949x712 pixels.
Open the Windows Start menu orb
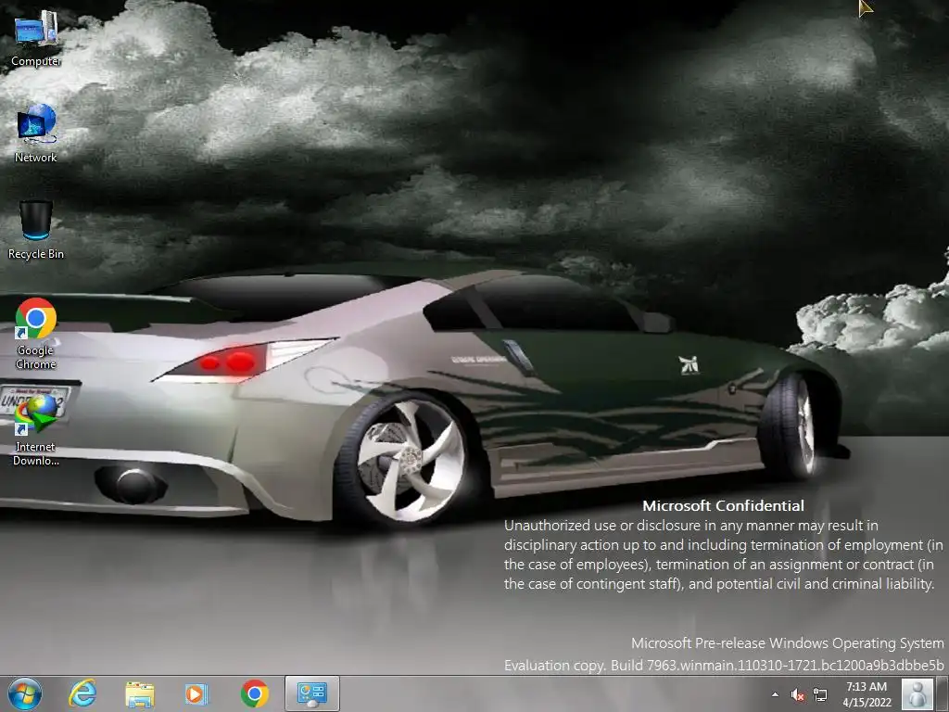coord(25,693)
